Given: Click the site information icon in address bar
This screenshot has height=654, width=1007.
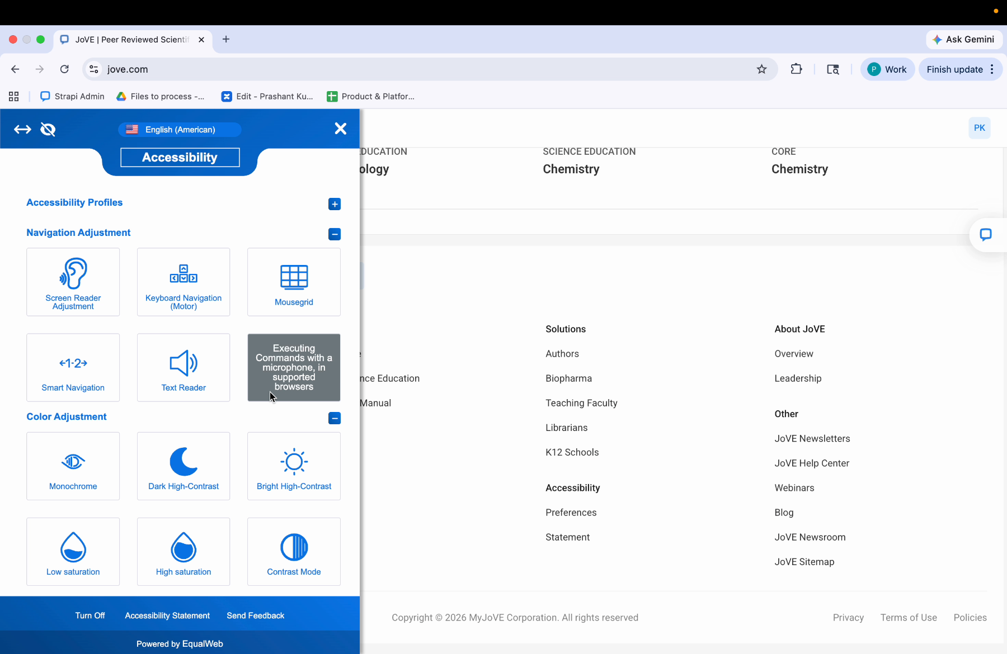Looking at the screenshot, I should point(94,69).
